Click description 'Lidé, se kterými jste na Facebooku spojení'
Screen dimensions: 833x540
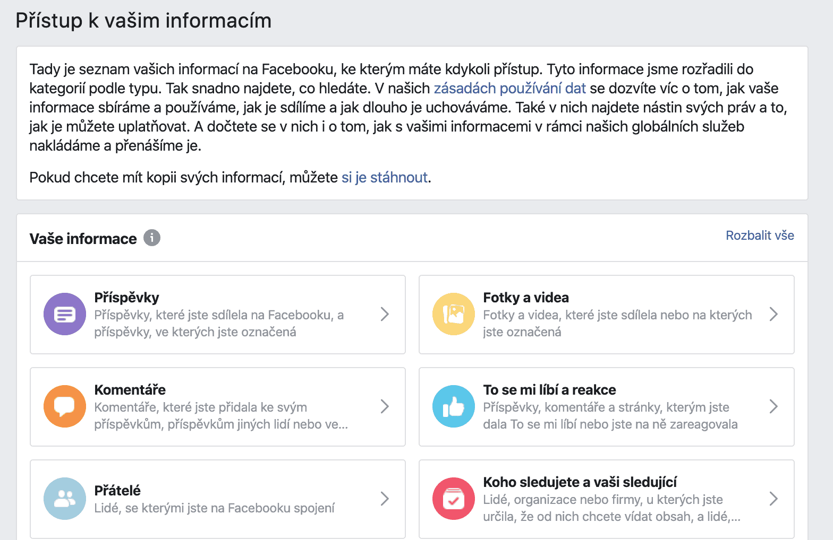pyautogui.click(x=215, y=508)
